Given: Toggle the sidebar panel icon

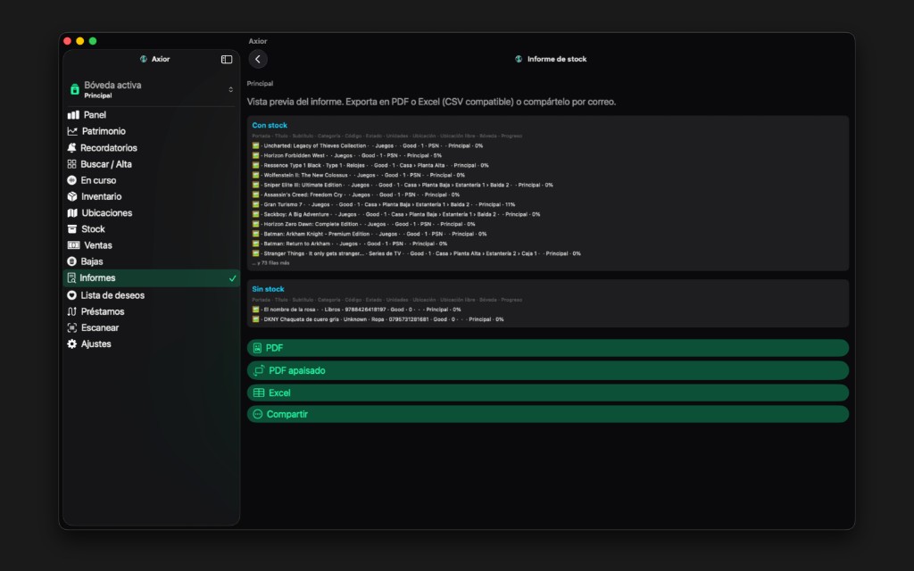Looking at the screenshot, I should [227, 60].
